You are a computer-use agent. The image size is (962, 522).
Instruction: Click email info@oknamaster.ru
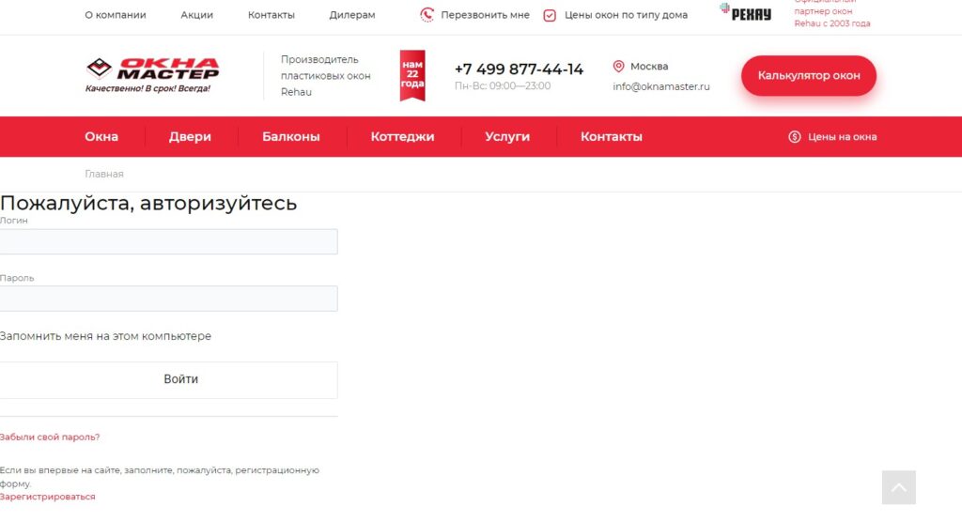tap(661, 86)
